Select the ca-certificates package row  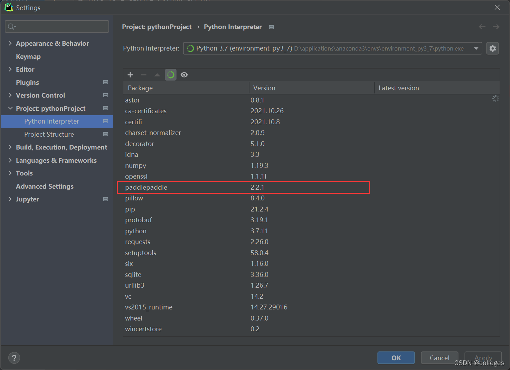point(311,111)
